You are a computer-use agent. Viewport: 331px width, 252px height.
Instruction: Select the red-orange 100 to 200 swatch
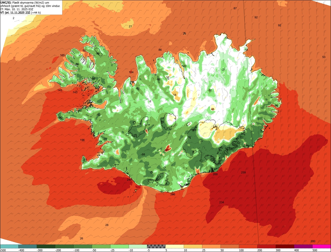pyautogui.click(x=248, y=246)
